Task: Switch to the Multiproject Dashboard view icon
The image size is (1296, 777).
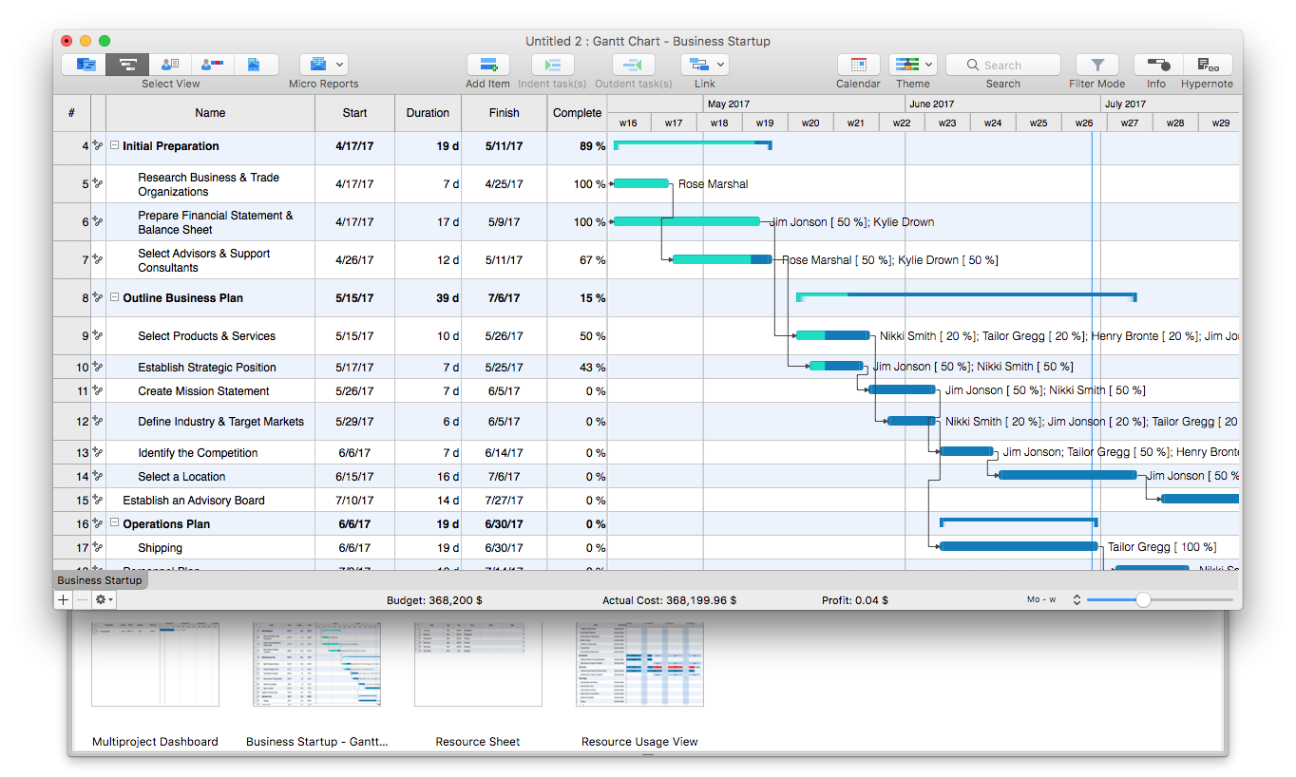Action: pos(86,65)
